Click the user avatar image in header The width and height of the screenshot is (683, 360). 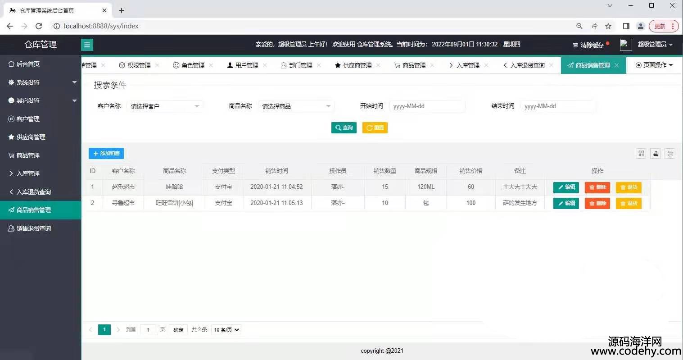[626, 44]
